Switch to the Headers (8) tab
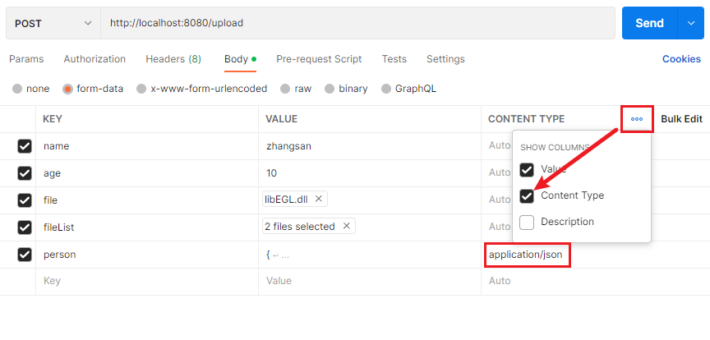This screenshot has width=710, height=340. 173,59
